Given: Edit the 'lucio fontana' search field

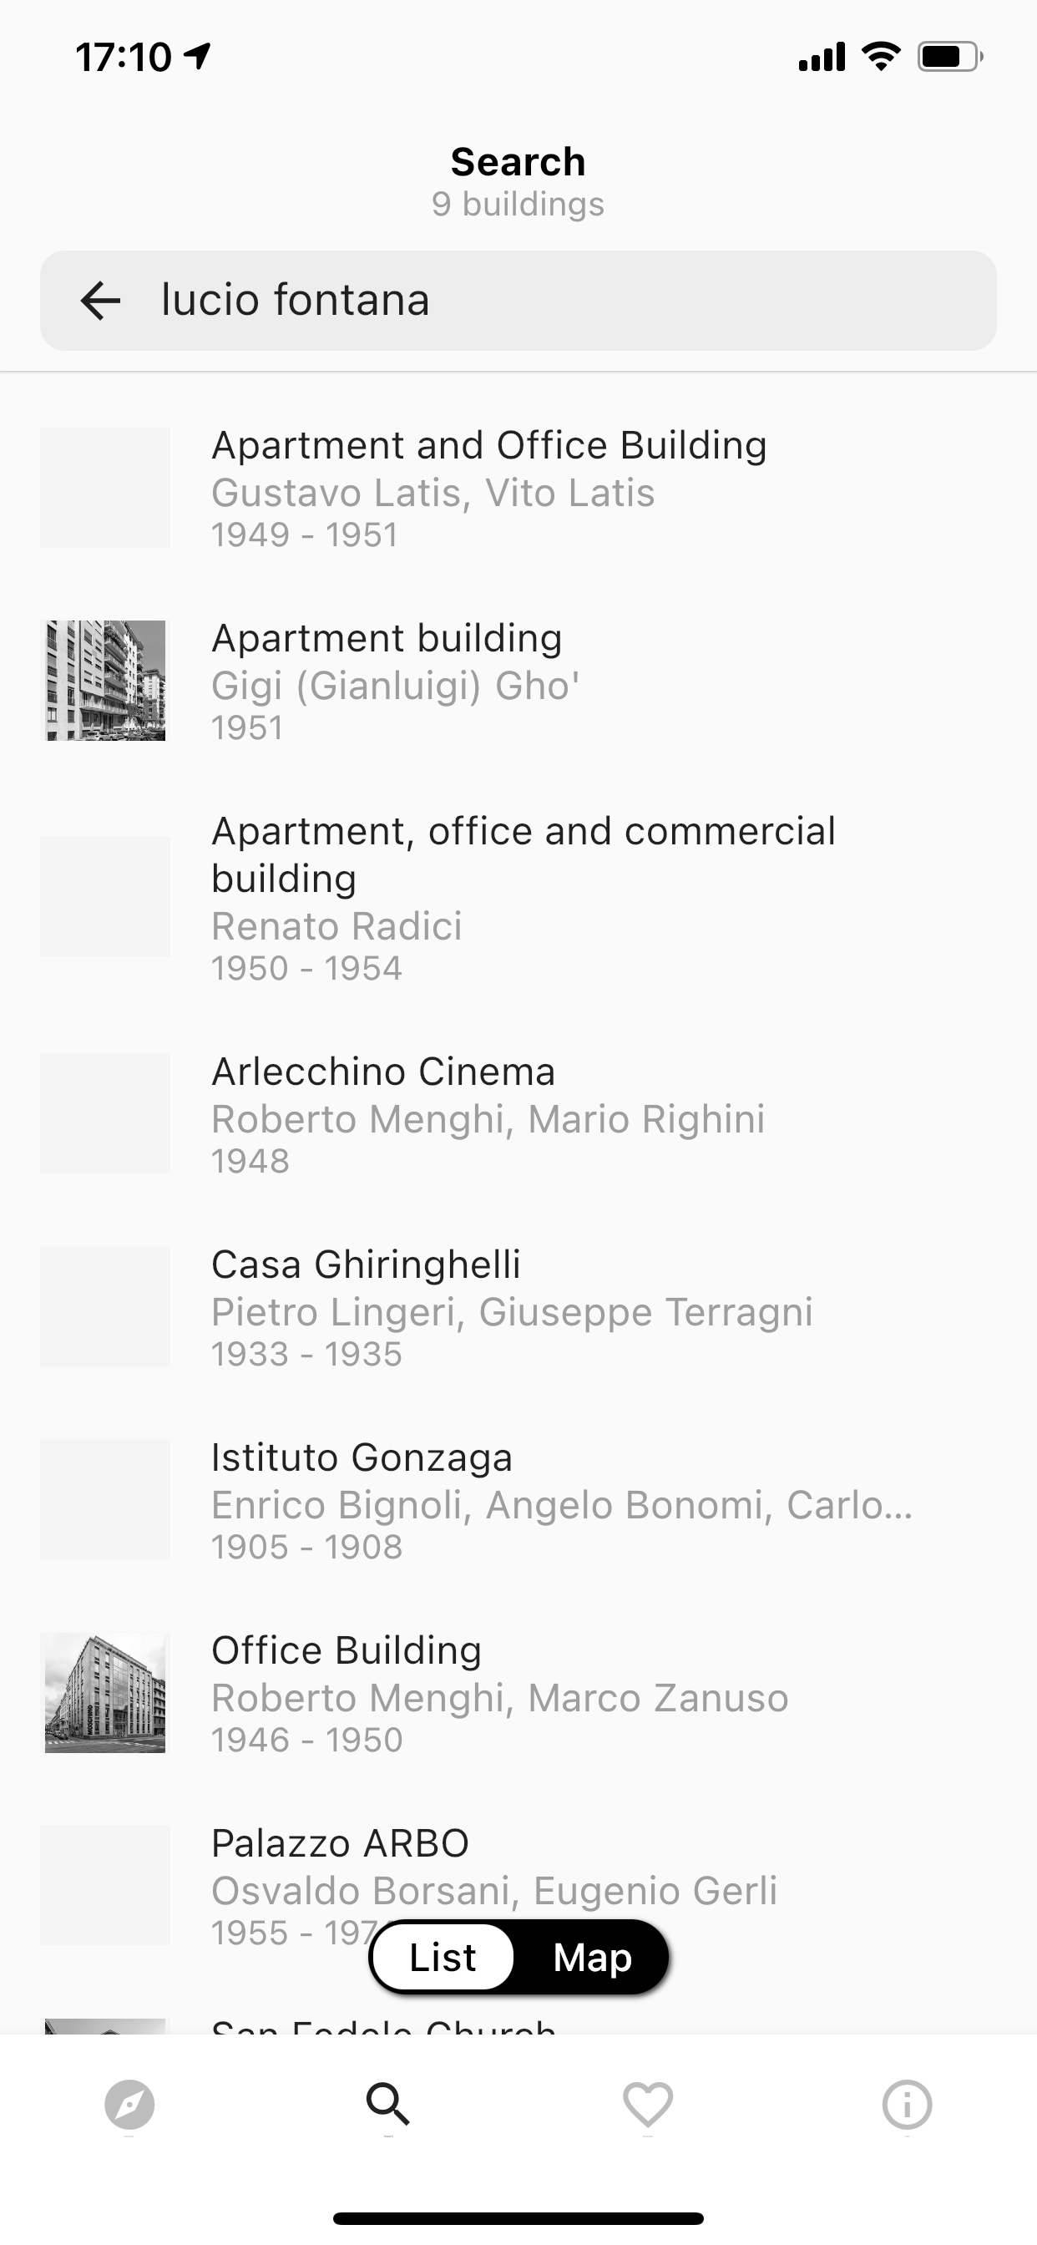Looking at the screenshot, I should [518, 301].
